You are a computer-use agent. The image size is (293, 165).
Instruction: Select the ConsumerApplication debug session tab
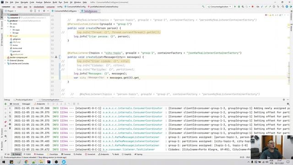click(50, 100)
